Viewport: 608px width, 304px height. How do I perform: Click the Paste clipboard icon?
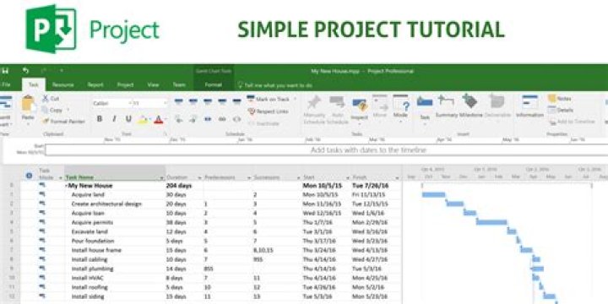pos(29,104)
